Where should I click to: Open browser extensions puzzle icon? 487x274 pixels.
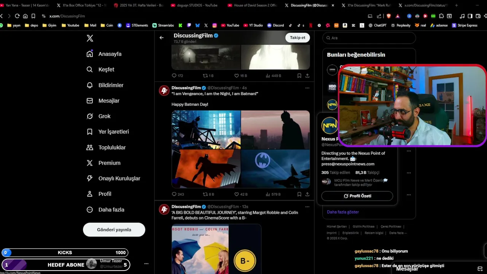[x=441, y=16]
